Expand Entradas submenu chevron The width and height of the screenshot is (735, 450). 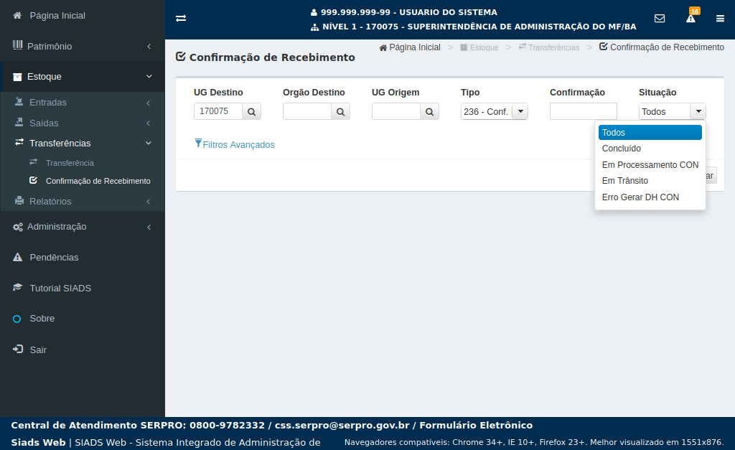click(148, 103)
